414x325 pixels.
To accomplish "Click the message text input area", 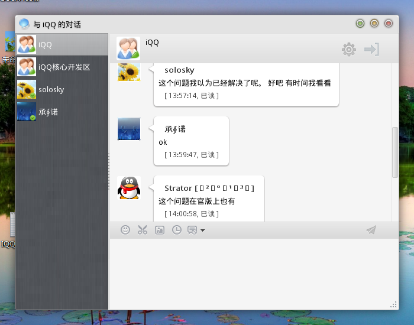I will (254, 274).
